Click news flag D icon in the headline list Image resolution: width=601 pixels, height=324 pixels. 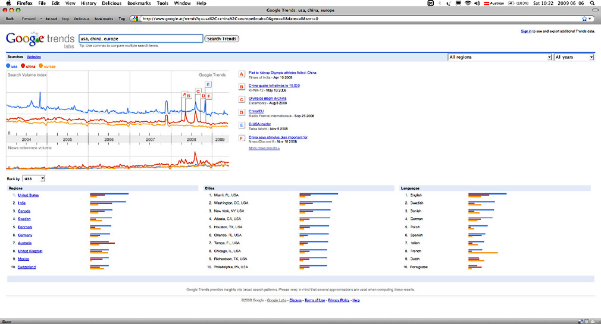(241, 112)
